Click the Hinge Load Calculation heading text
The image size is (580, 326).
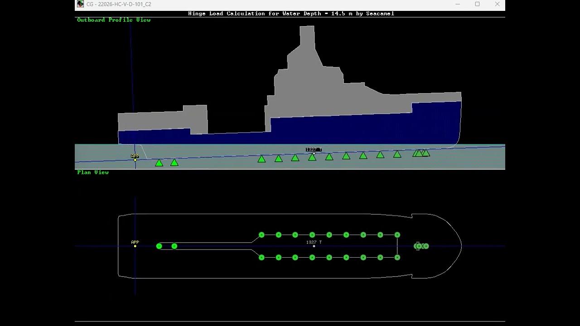click(291, 14)
